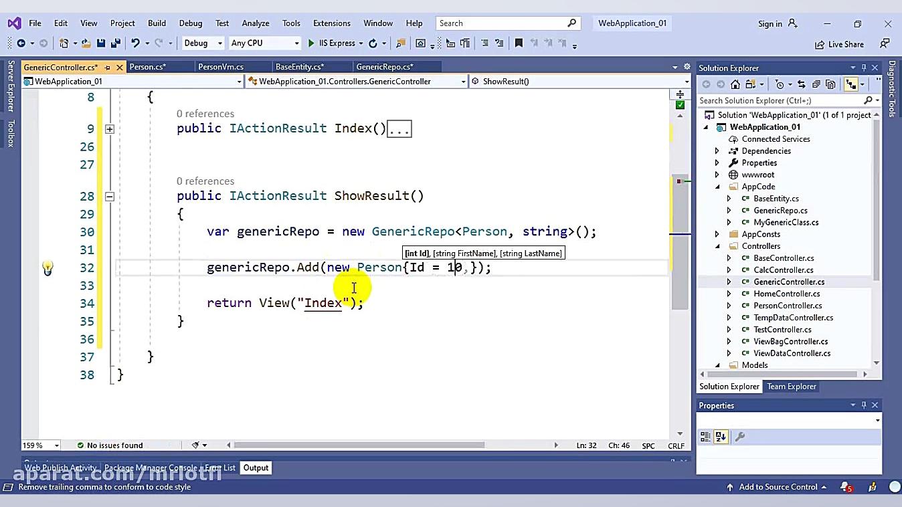Click the top Search box in menu bar
The height and width of the screenshot is (507, 902).
(507, 23)
